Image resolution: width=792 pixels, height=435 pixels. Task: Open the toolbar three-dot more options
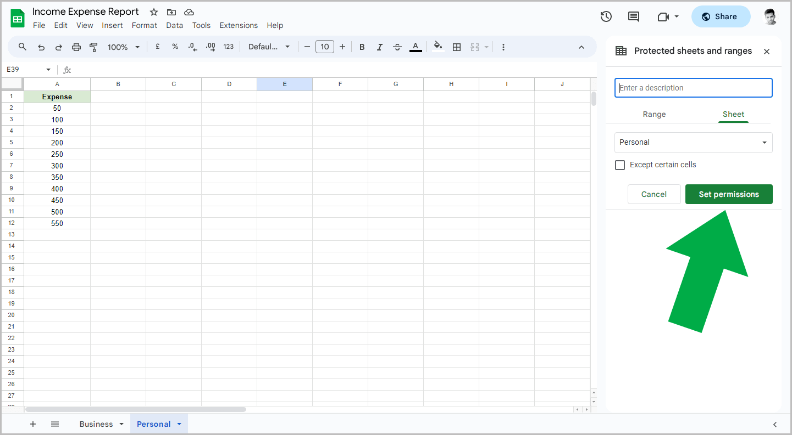click(503, 47)
